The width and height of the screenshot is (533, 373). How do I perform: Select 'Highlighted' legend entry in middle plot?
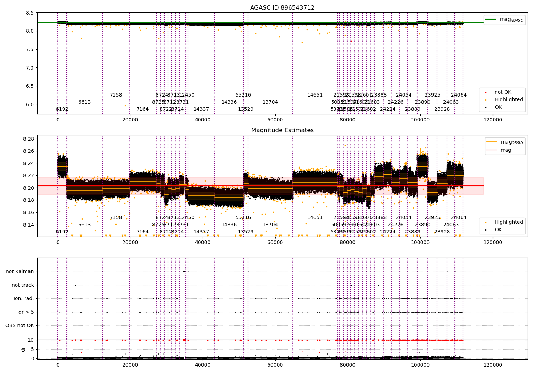coord(509,222)
